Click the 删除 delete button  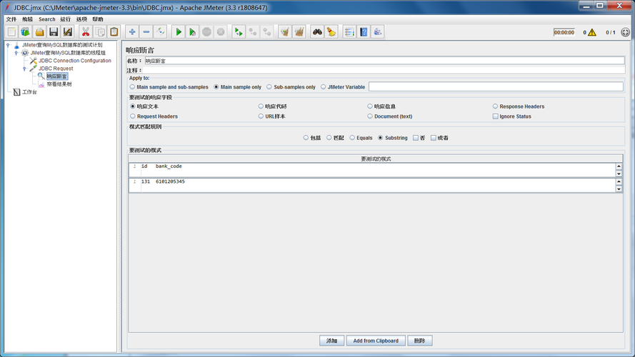(x=419, y=341)
